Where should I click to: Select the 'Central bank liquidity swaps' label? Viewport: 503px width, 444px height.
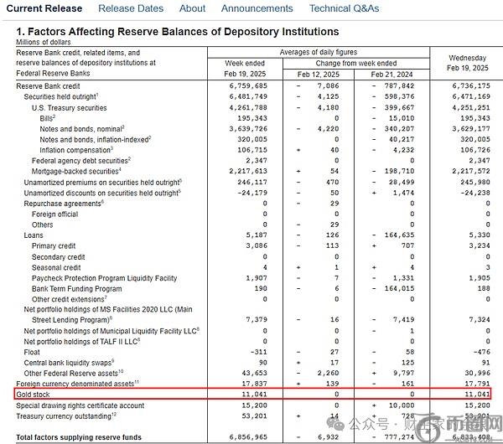(69, 363)
